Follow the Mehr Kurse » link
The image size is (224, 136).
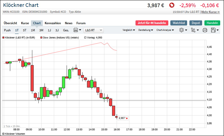pyautogui.click(x=211, y=12)
